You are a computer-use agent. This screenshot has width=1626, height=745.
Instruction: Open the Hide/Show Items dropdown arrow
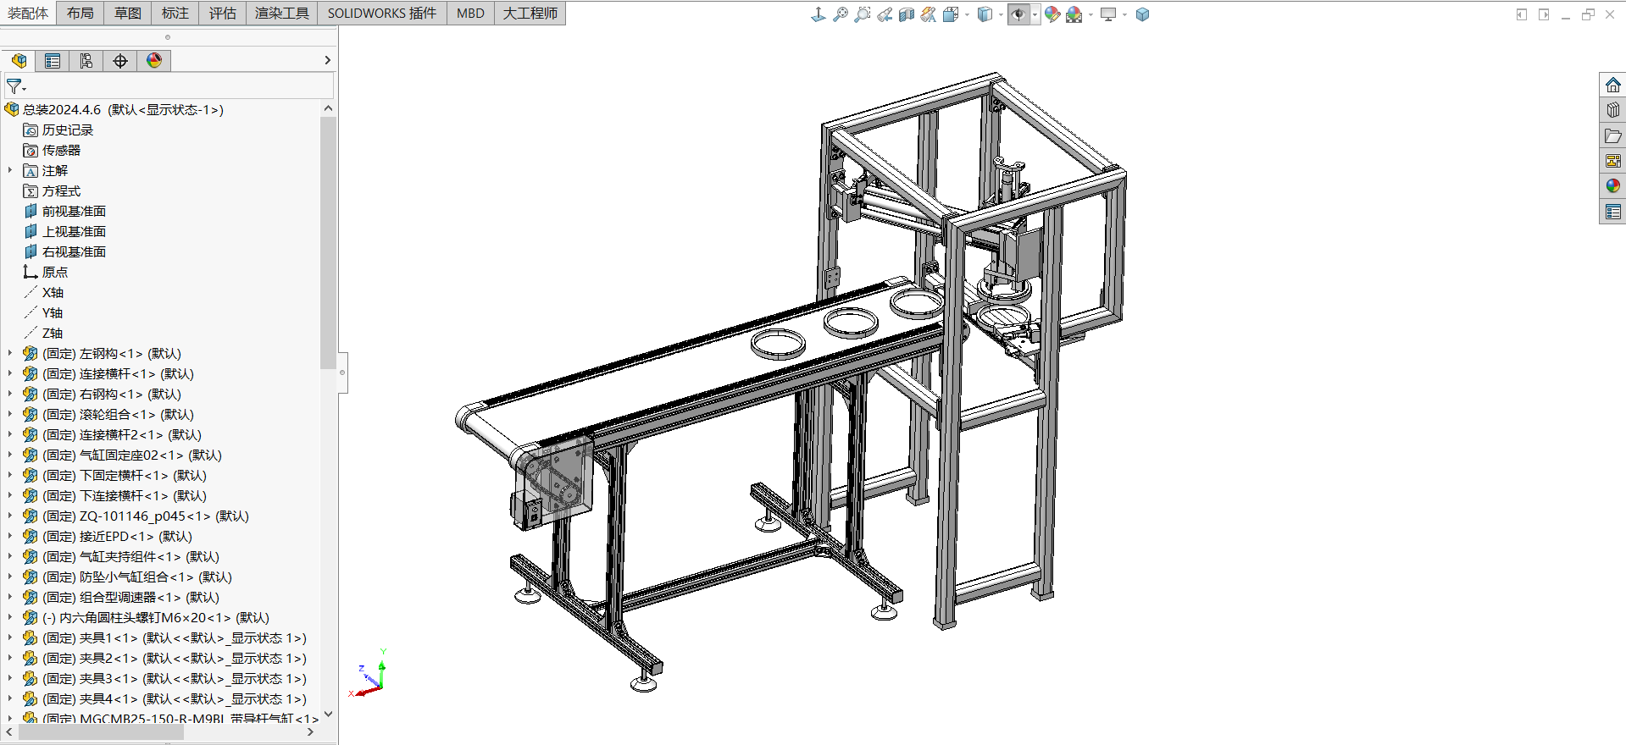pos(1035,14)
